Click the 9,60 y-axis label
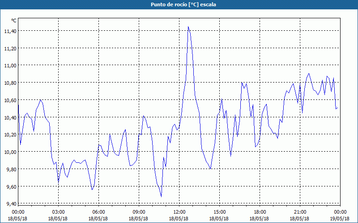The height and width of the screenshot is (223, 358). [x=12, y=186]
